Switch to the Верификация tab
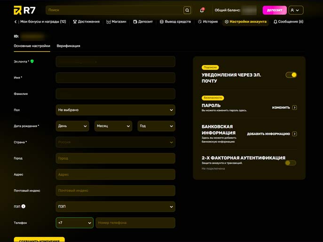Viewport: 323px width, 242px height. click(68, 46)
